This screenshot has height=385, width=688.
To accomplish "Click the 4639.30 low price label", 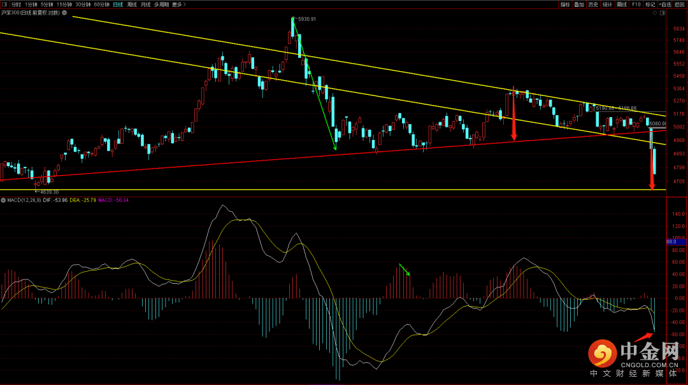I will tap(49, 192).
